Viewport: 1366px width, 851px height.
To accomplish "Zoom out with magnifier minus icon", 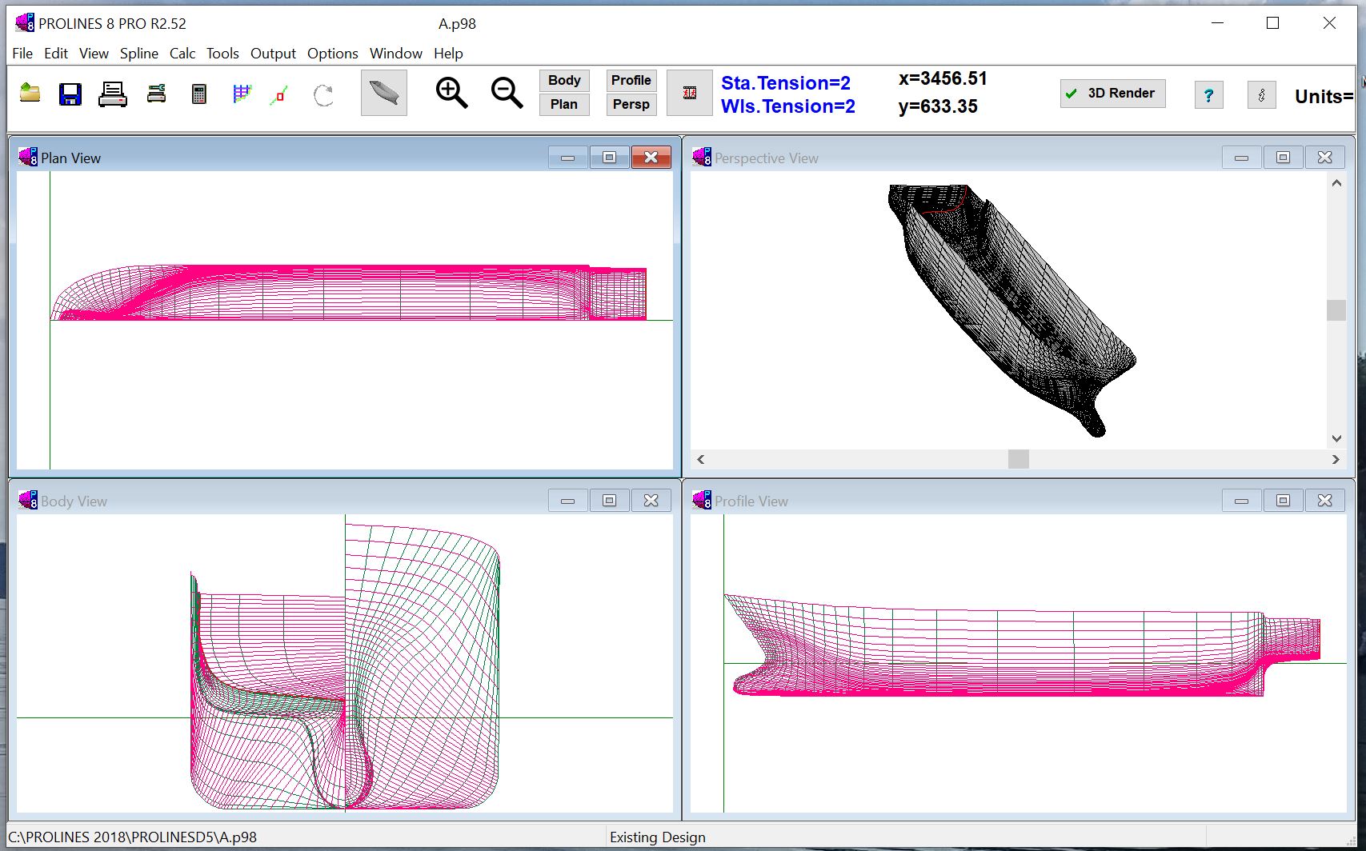I will coord(507,93).
